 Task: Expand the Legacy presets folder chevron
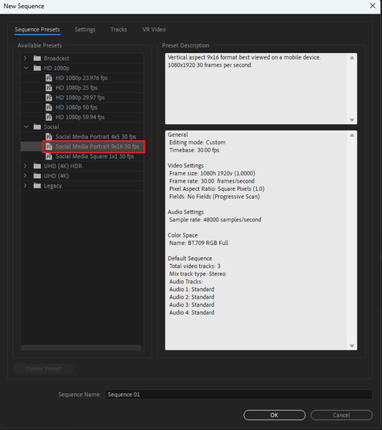25,186
